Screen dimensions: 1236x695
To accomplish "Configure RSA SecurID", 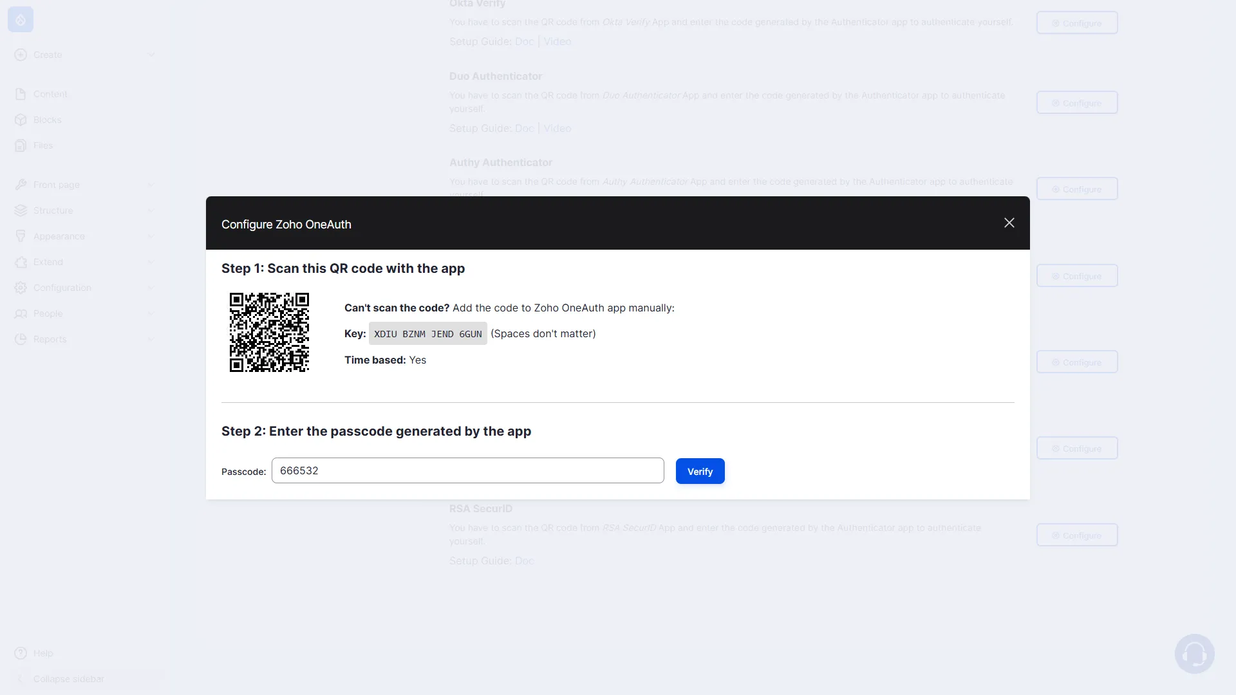I will click(1076, 535).
